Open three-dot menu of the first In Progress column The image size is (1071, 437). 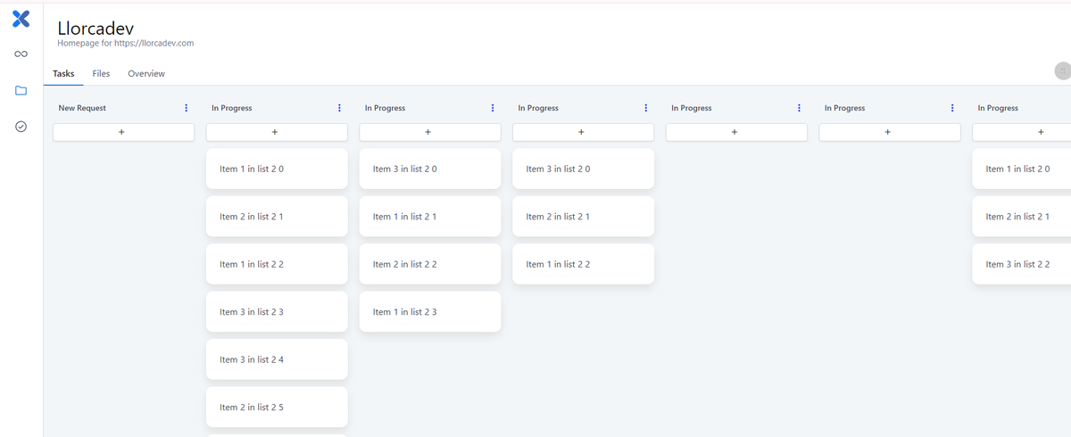[x=339, y=108]
